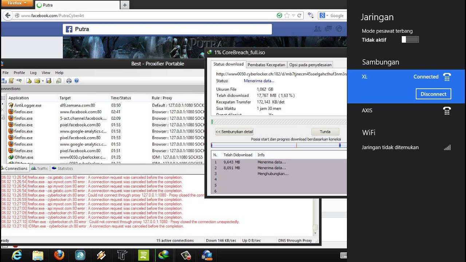Select connection row 3 Menghubungkan

(279, 174)
